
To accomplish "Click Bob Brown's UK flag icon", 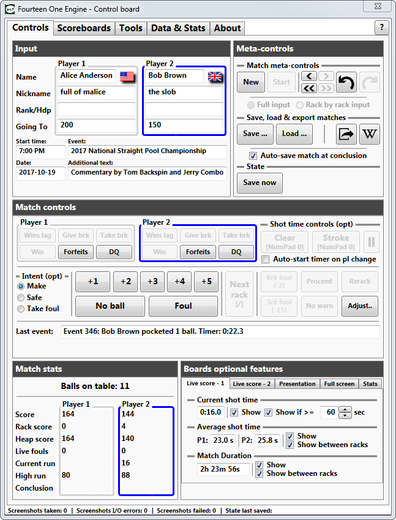I will click(215, 76).
